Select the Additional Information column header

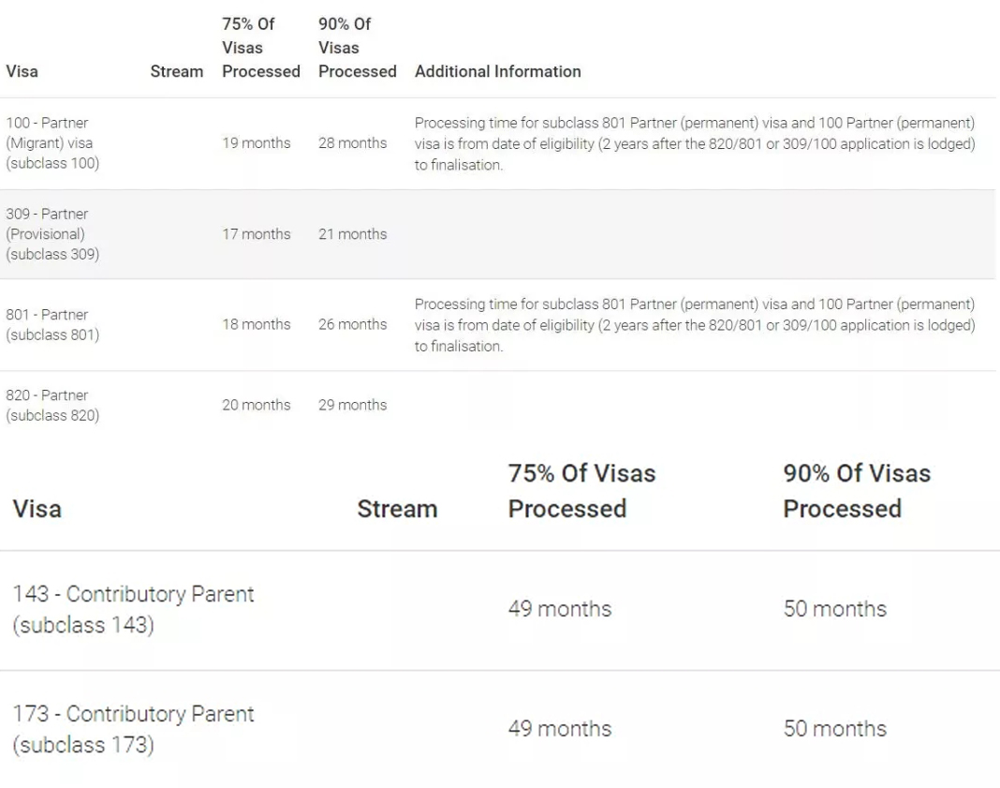(x=497, y=71)
